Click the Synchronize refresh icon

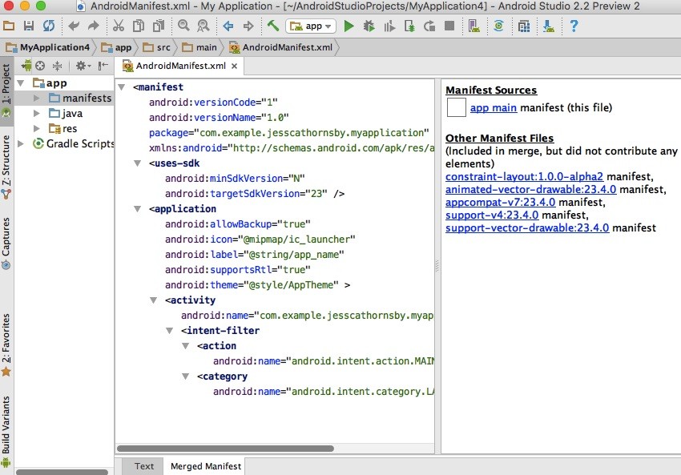click(49, 26)
